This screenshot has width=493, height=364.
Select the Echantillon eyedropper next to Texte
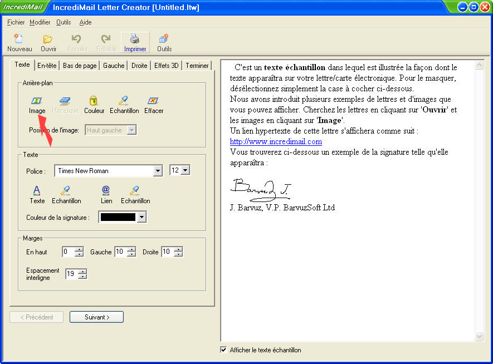(66, 195)
